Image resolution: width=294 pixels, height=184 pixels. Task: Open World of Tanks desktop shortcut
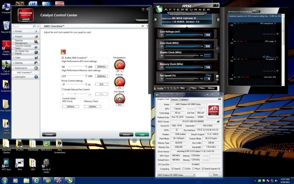tap(46, 166)
